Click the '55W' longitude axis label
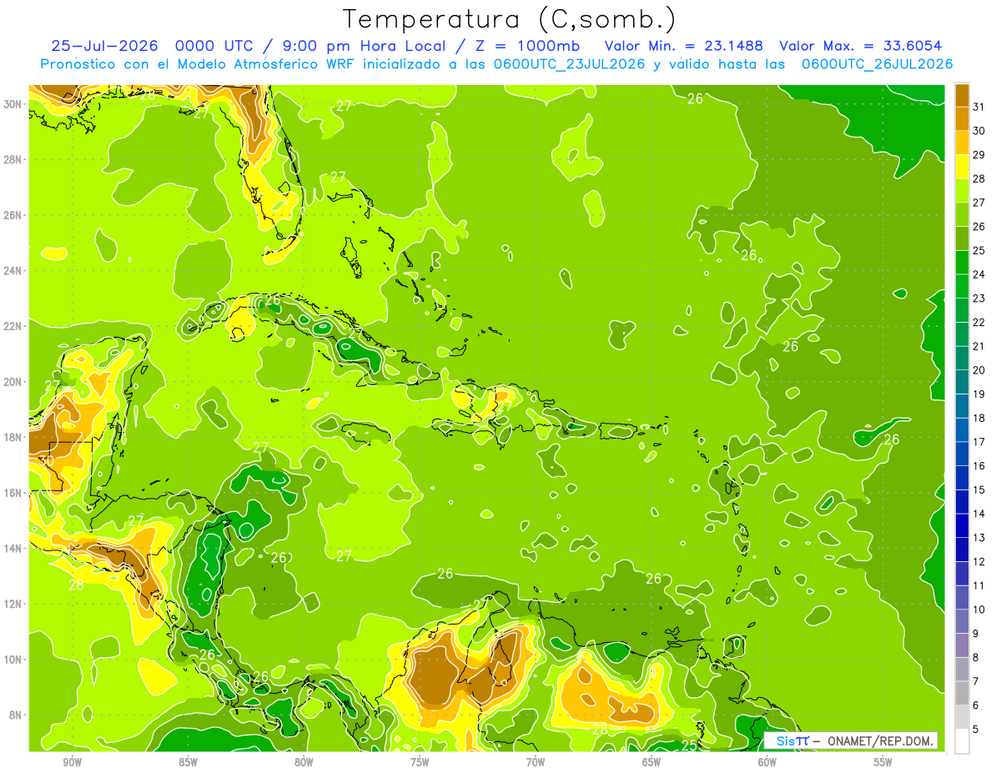This screenshot has height=773, width=1001. pos(883,762)
